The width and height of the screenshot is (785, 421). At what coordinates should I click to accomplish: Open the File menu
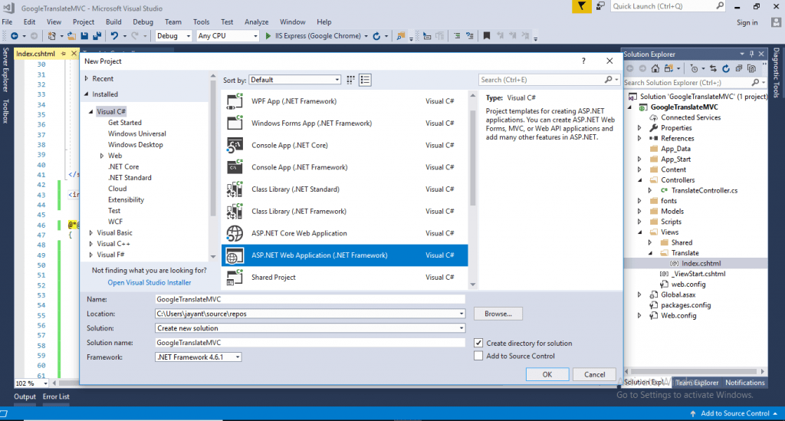point(7,22)
